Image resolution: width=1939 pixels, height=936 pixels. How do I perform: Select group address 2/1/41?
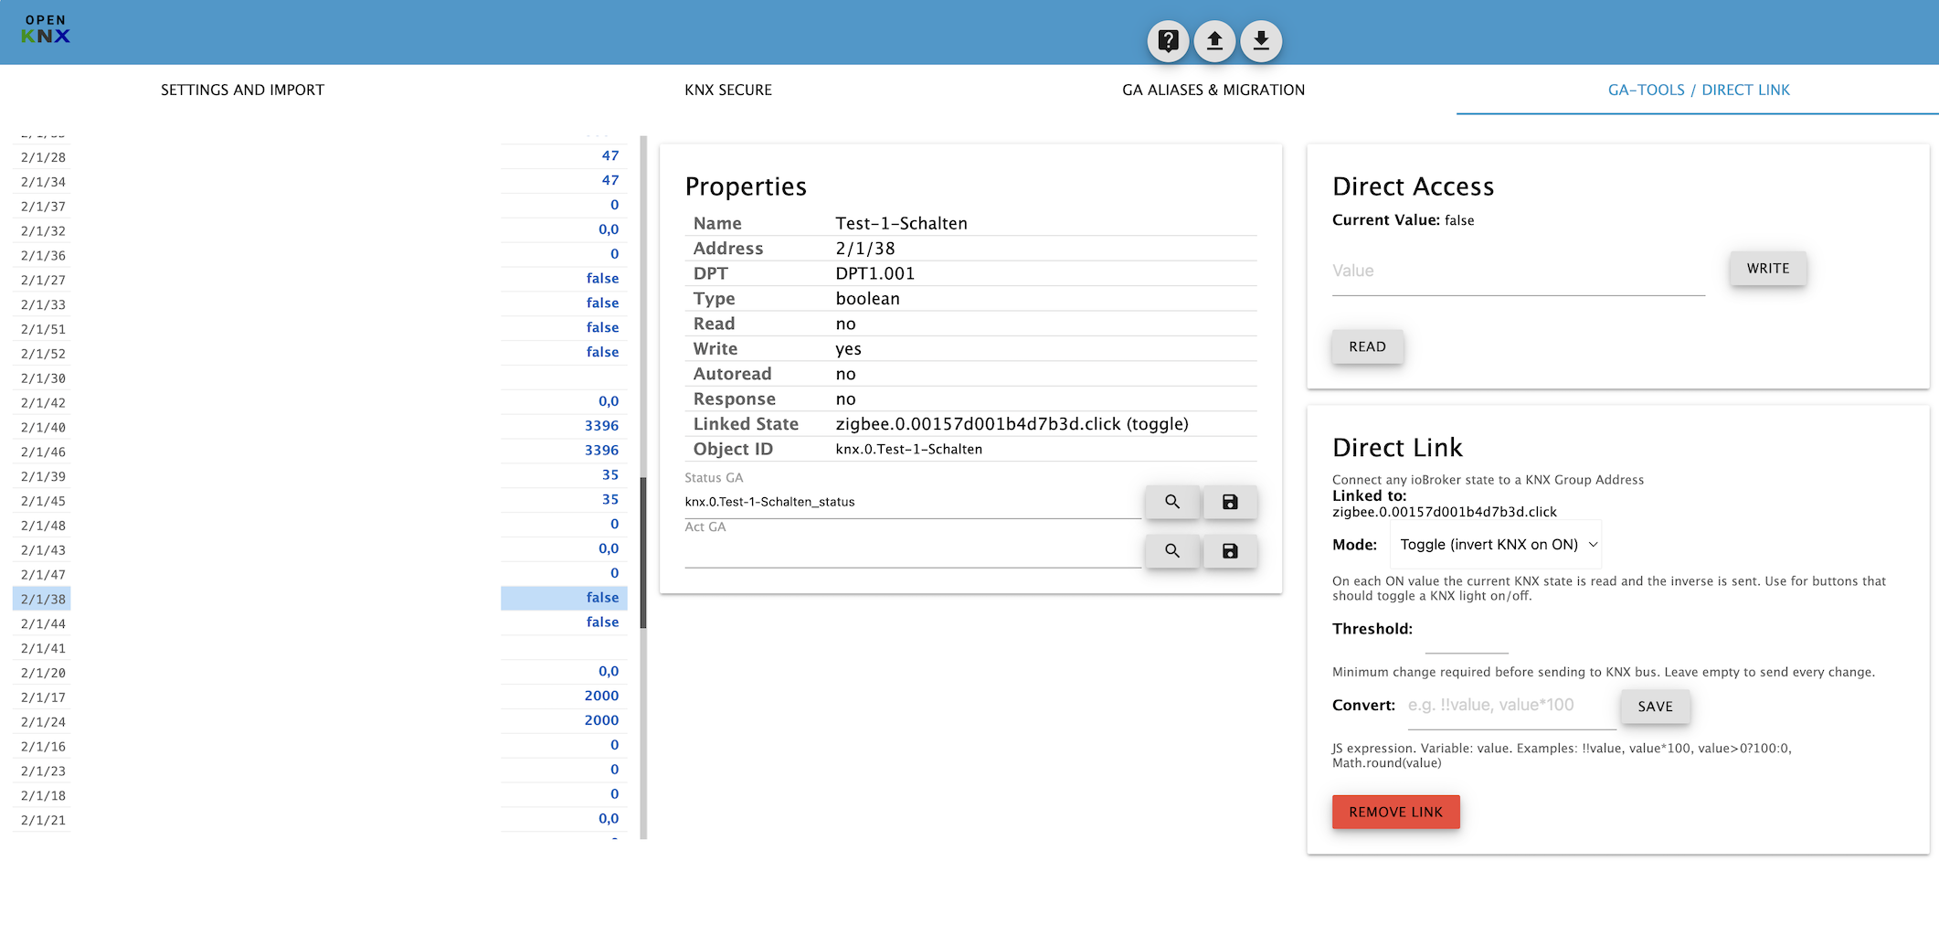pyautogui.click(x=43, y=649)
